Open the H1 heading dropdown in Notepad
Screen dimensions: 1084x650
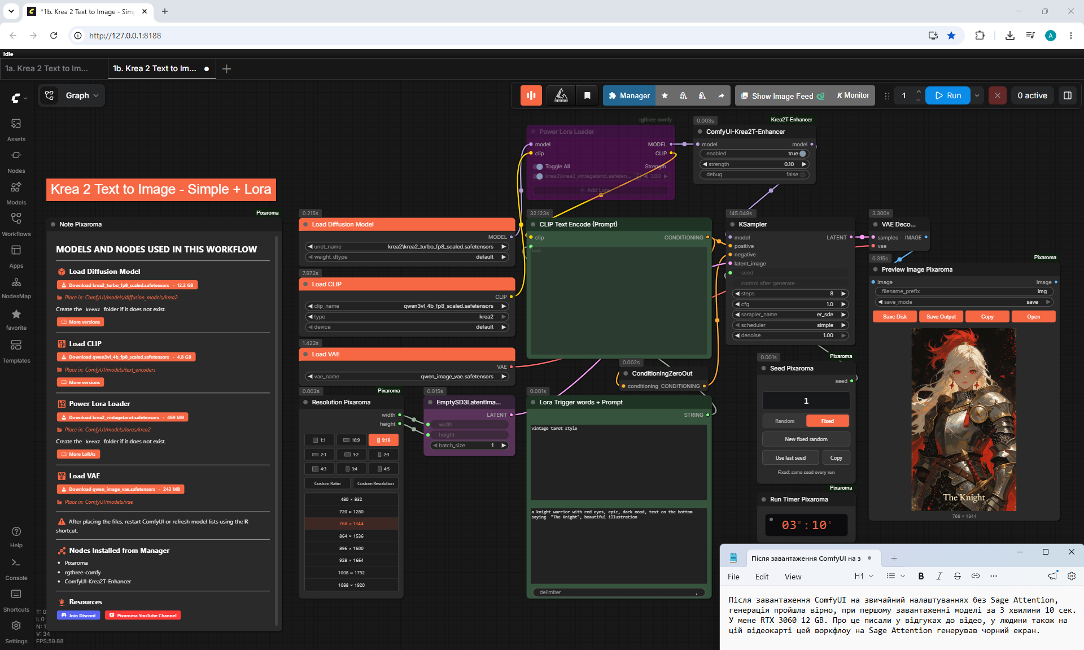[864, 576]
